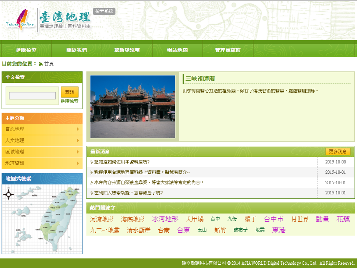Screen dimensions: 357x268
Task: Open 進階檢索 in the green navigation bar
Action: 26,50
